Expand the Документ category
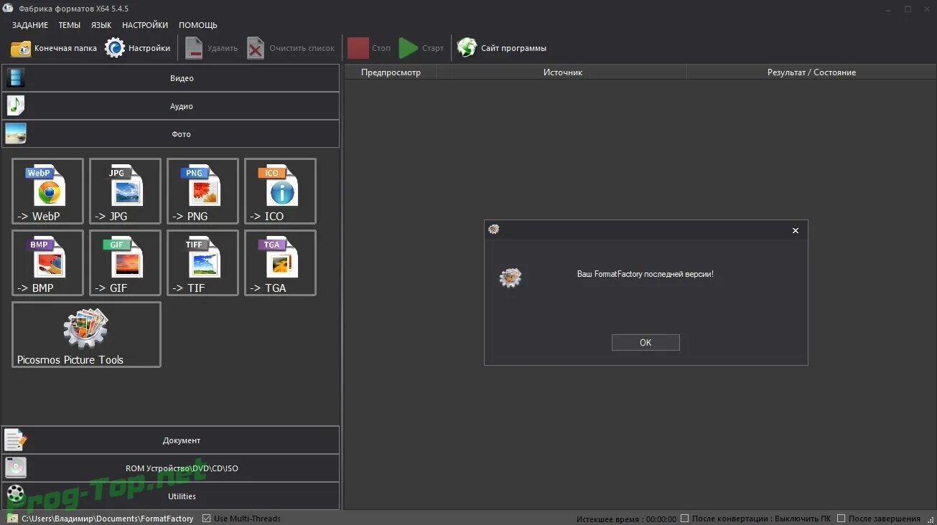This screenshot has height=525, width=937. coord(170,440)
